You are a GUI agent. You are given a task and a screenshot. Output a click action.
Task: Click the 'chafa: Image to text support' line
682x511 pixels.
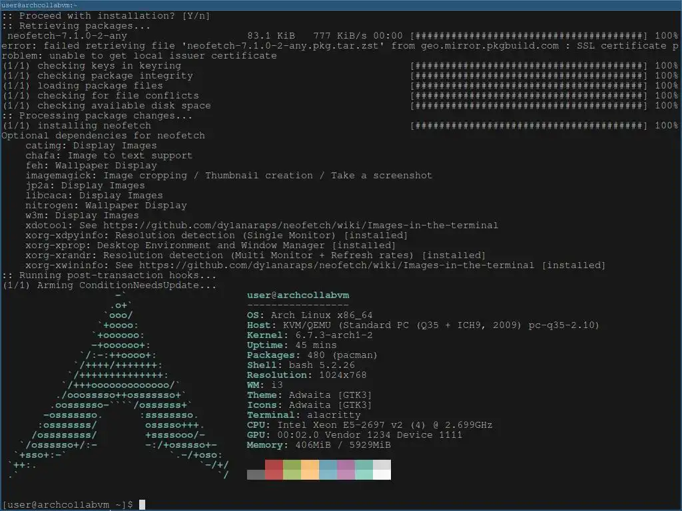click(109, 156)
